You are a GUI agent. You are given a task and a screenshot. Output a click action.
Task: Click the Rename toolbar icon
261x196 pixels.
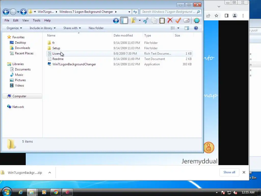click(x=186, y=20)
